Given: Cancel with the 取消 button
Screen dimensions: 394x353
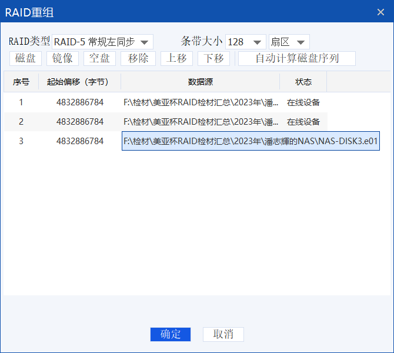Looking at the screenshot, I should point(223,334).
